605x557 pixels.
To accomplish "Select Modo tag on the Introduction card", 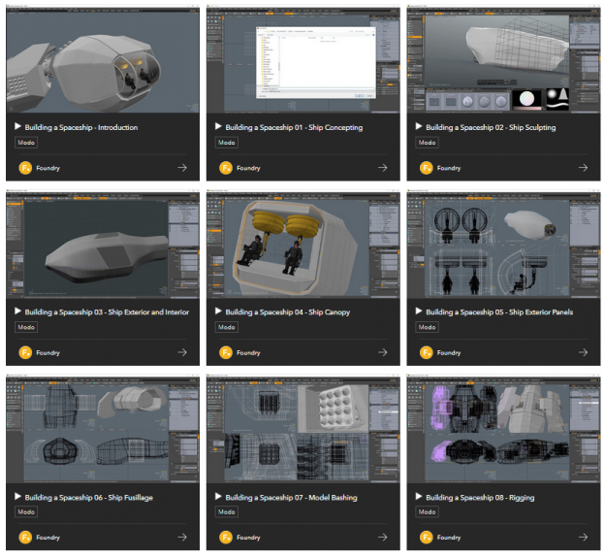I will pyautogui.click(x=27, y=143).
